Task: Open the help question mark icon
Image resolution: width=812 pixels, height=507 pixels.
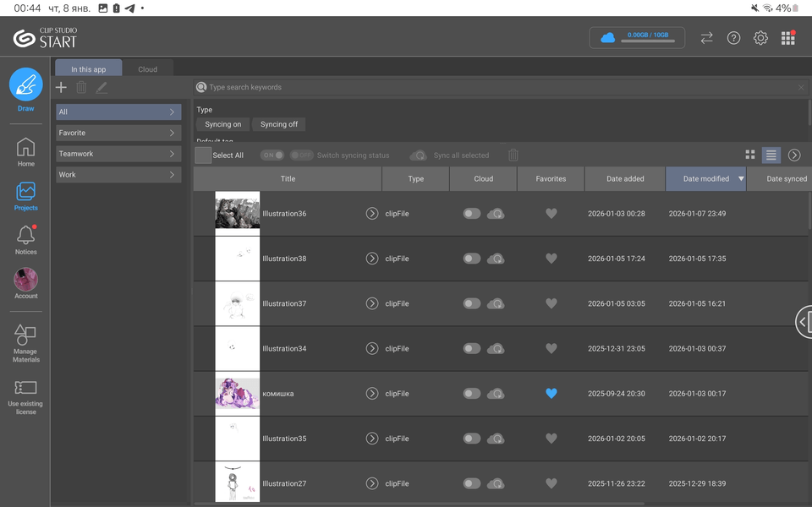Action: [x=733, y=38]
